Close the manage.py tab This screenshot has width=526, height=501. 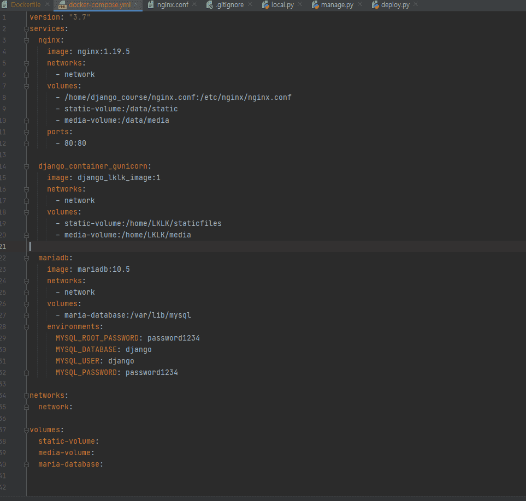tap(360, 4)
